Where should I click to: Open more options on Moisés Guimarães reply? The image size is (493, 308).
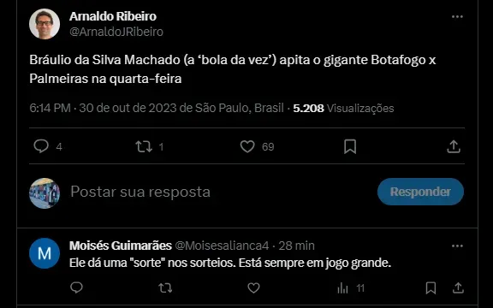click(457, 246)
